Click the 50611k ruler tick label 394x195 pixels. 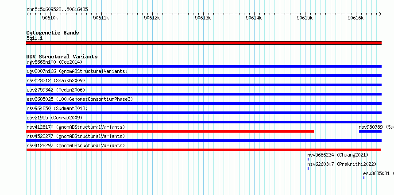[101, 18]
